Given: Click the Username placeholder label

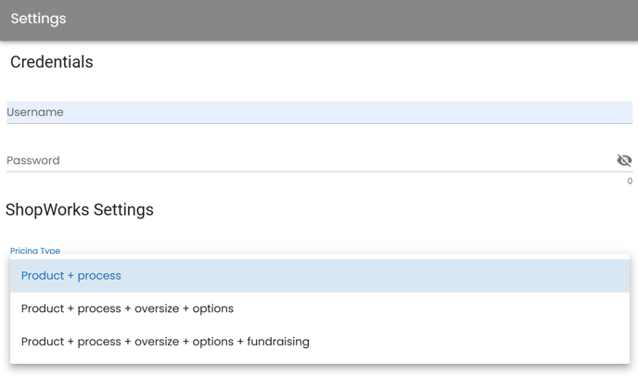Looking at the screenshot, I should click(35, 112).
